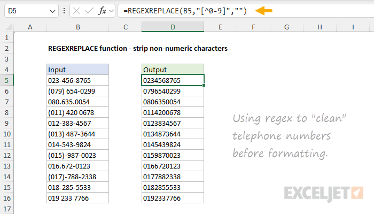The width and height of the screenshot is (374, 214).
Task: Open the Name Box dropdown arrow
Action: (x=52, y=11)
